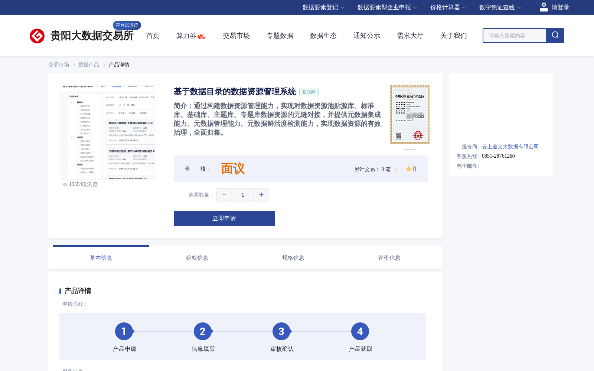Open service provider 云上遵义大数据有限公司 link
This screenshot has height=371, width=594.
(510, 147)
